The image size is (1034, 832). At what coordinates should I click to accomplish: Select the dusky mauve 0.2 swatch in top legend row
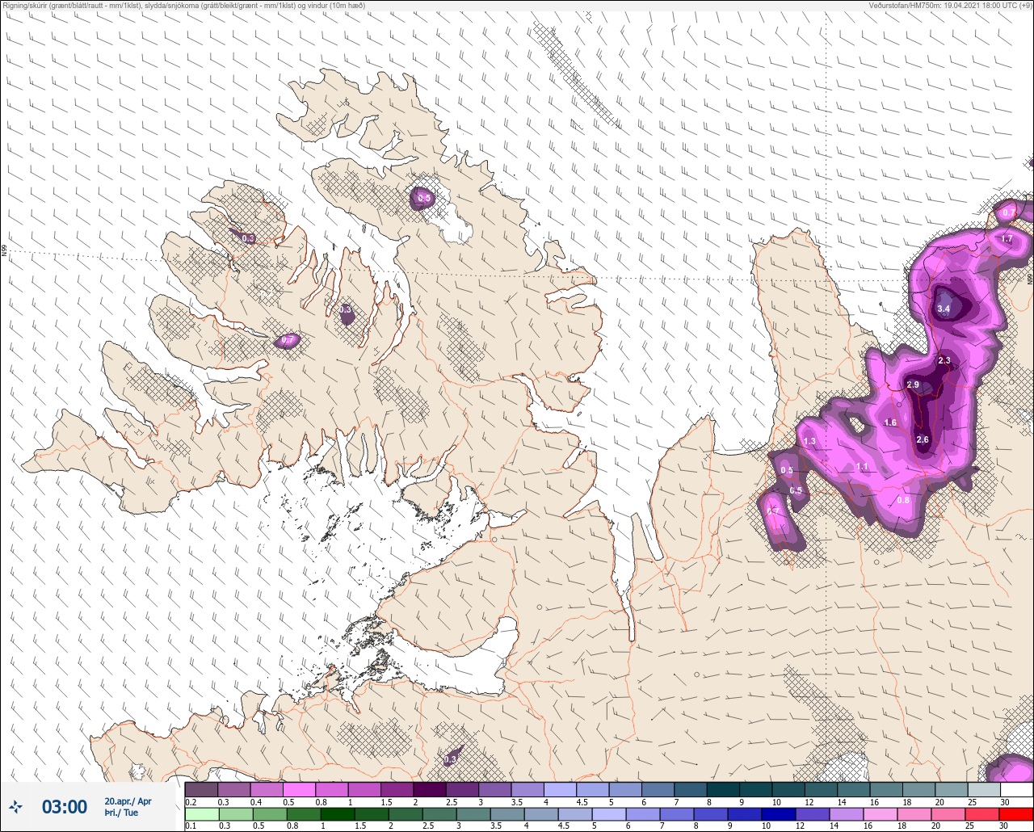coord(201,789)
